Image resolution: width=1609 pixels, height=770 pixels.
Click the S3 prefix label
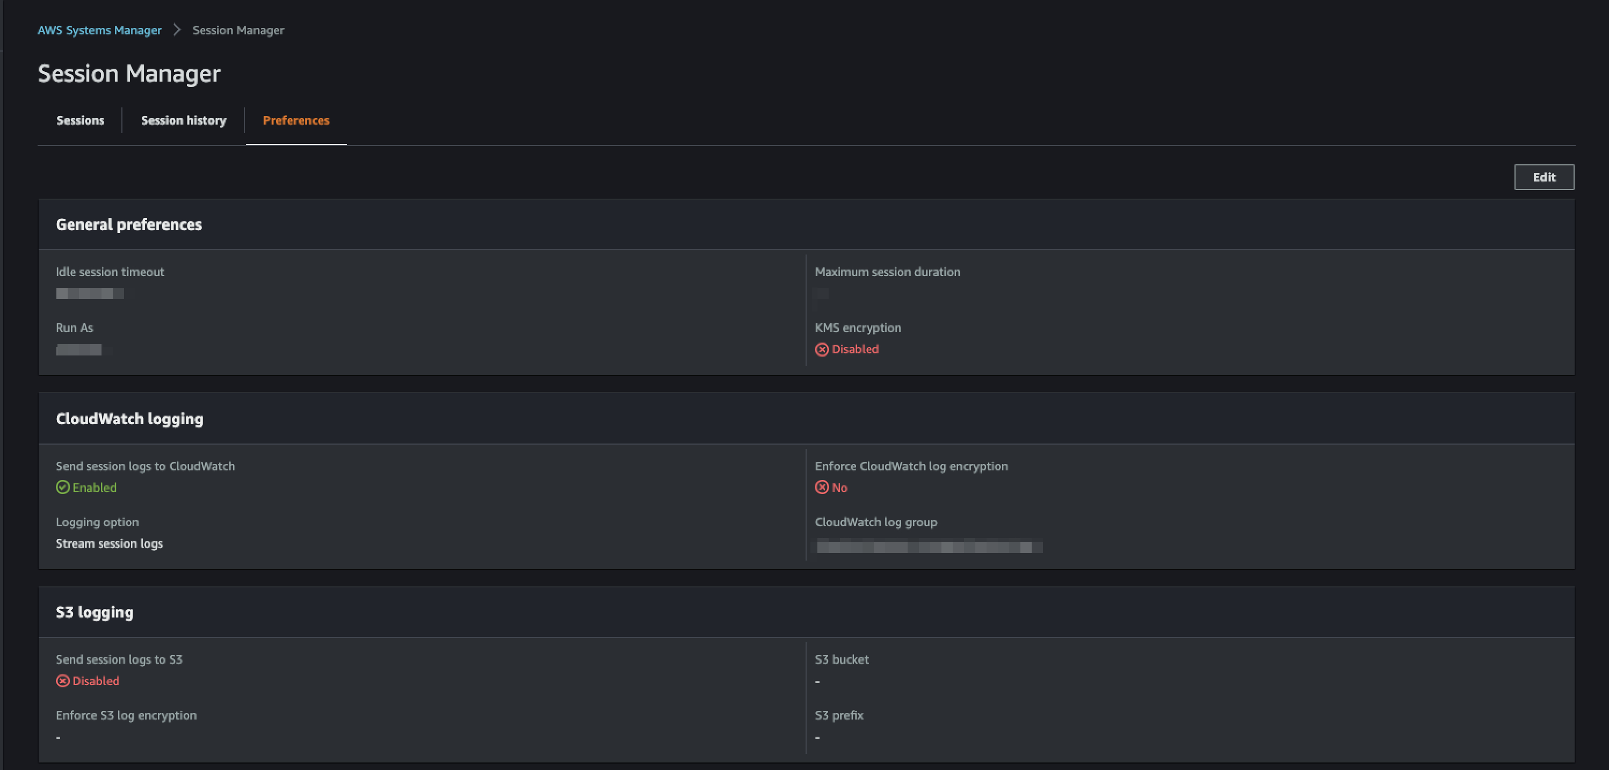(839, 715)
